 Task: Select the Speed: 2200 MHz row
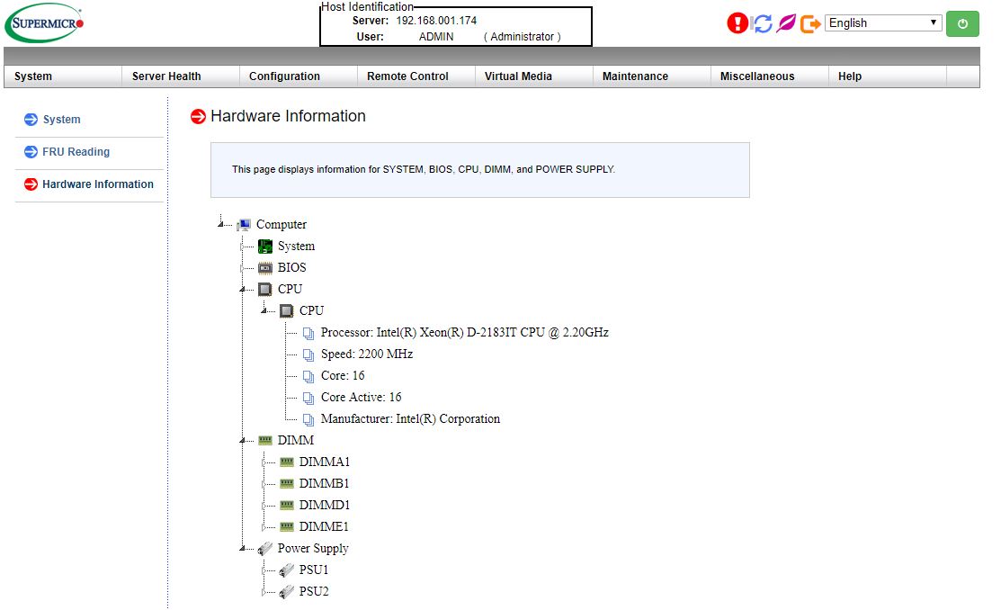coord(366,354)
